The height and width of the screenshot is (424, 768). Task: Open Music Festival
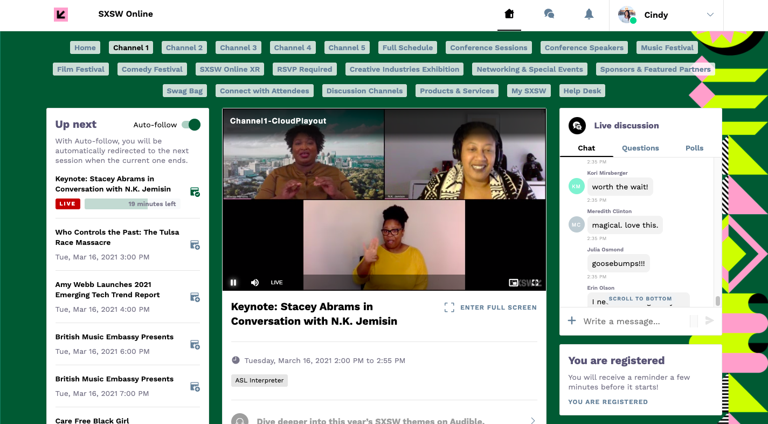667,47
